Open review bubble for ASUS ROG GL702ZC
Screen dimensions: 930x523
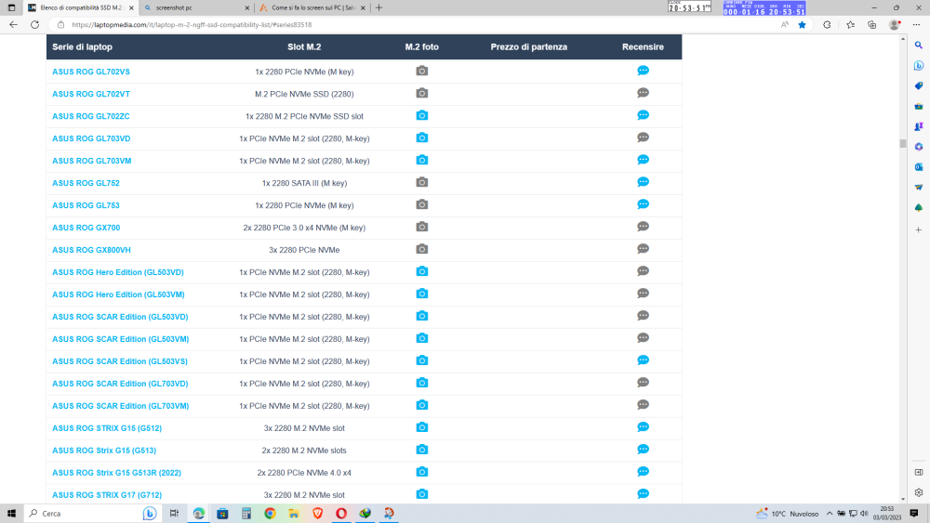[643, 115]
